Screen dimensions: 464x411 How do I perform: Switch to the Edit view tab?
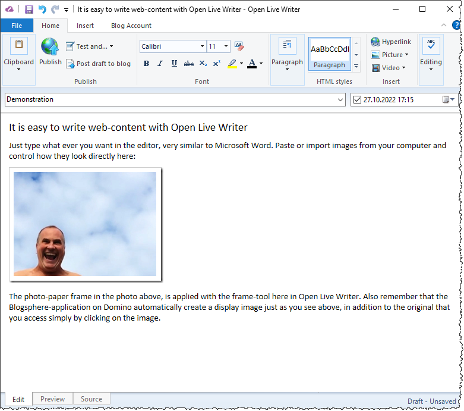pos(18,400)
